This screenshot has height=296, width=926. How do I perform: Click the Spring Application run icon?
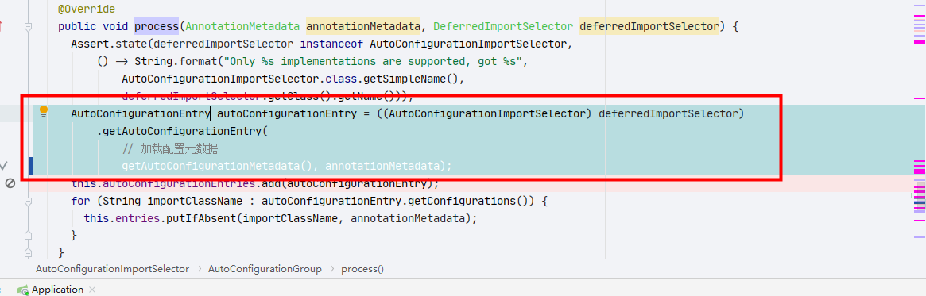23,290
